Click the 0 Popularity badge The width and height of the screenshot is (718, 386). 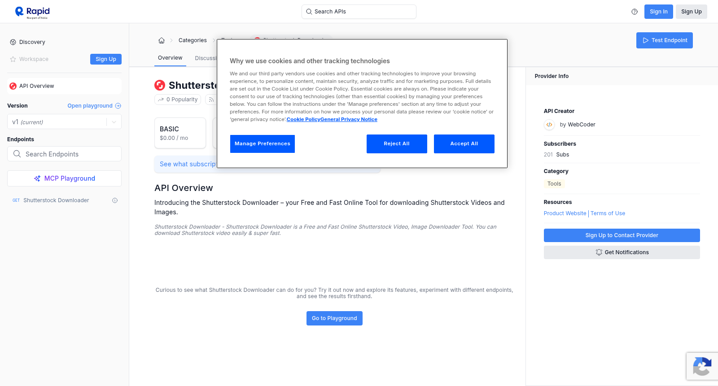pos(178,100)
